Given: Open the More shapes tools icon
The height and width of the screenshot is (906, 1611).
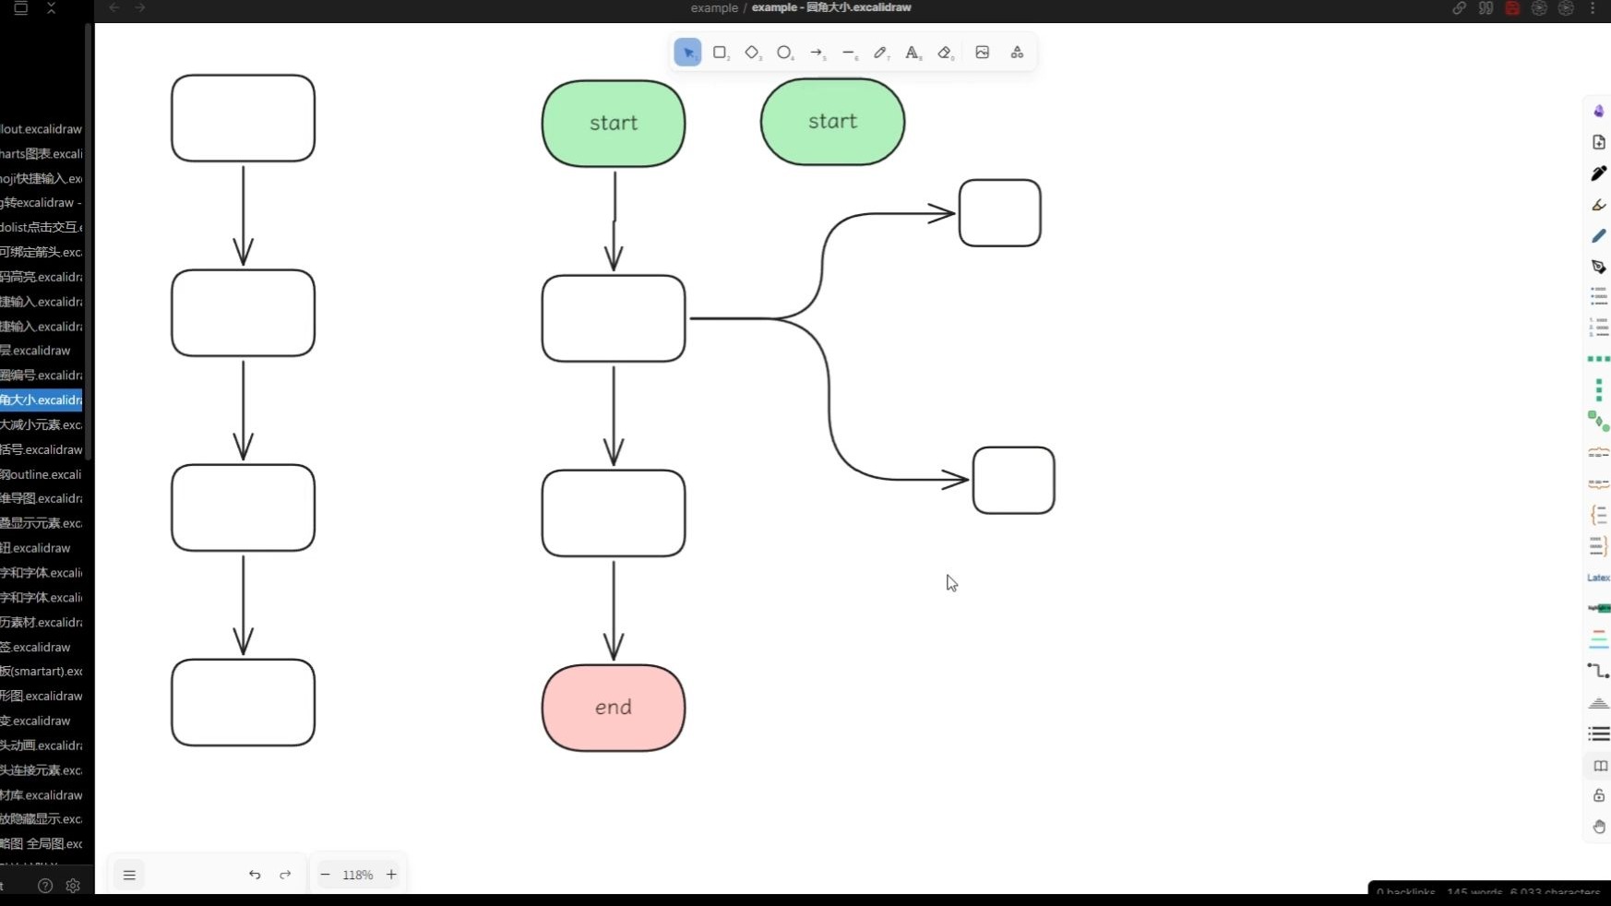Looking at the screenshot, I should pos(1017,53).
